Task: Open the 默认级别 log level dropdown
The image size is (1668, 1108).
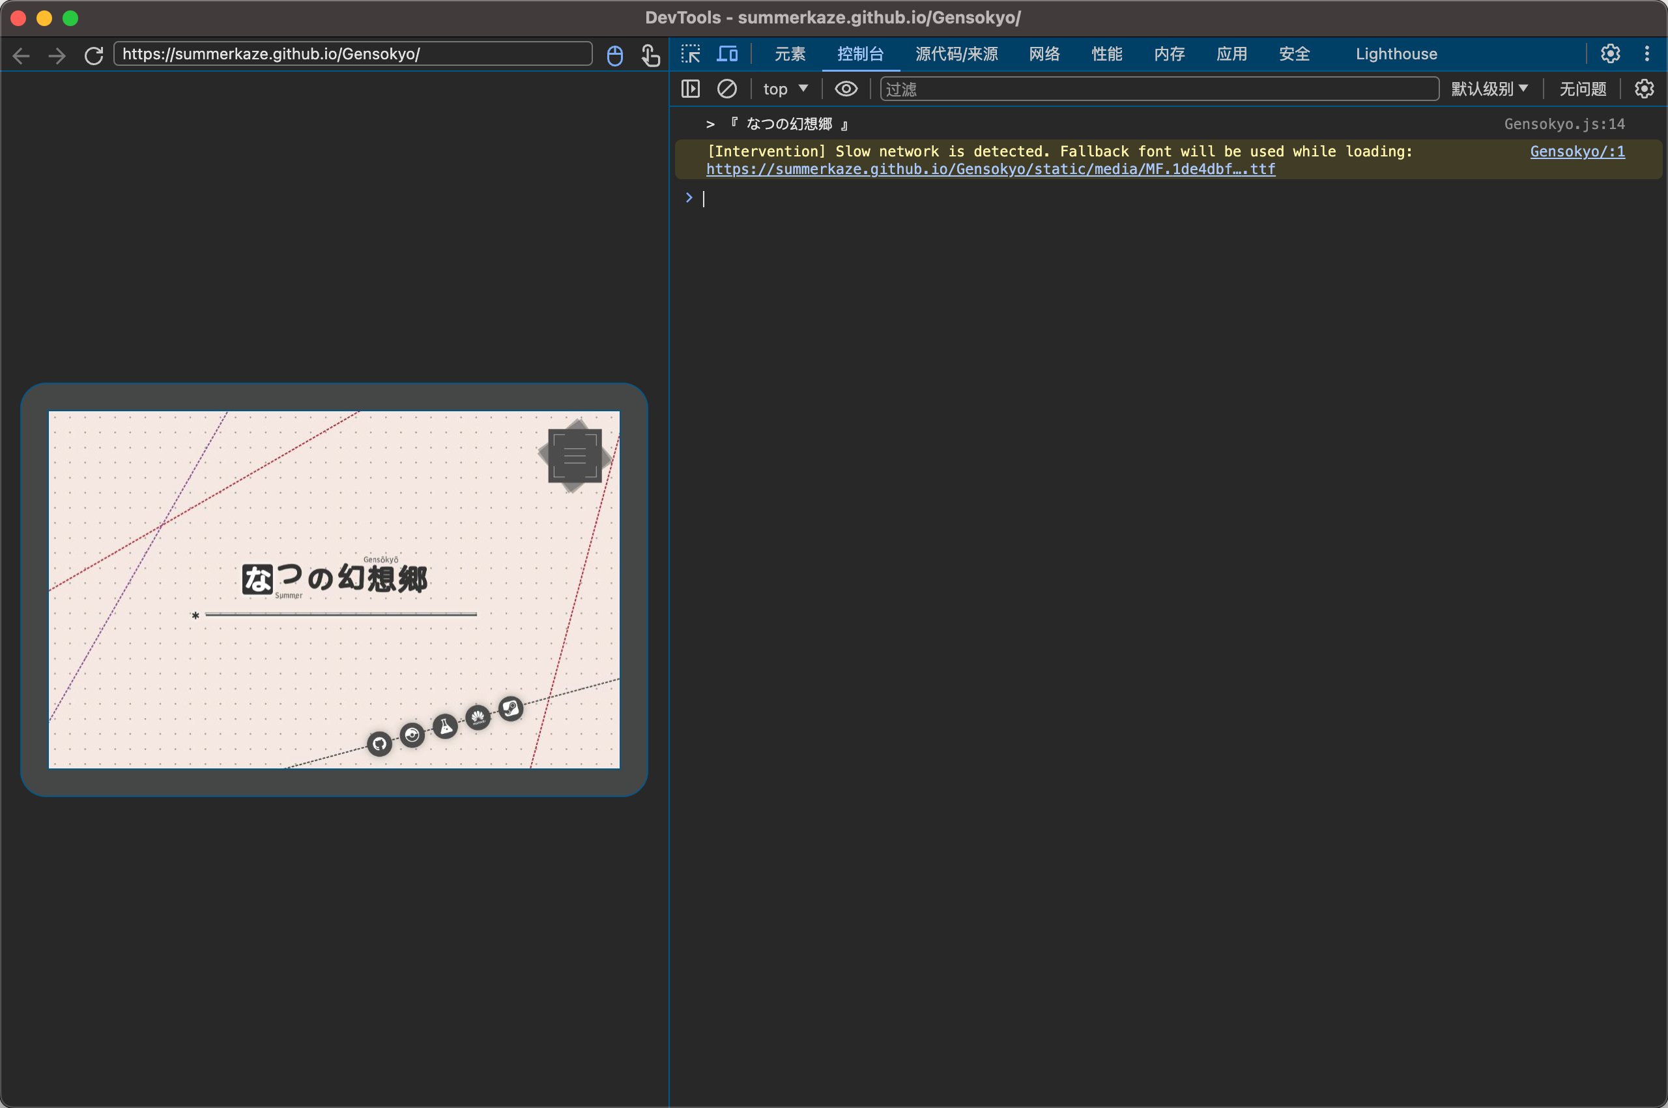Action: tap(1489, 89)
